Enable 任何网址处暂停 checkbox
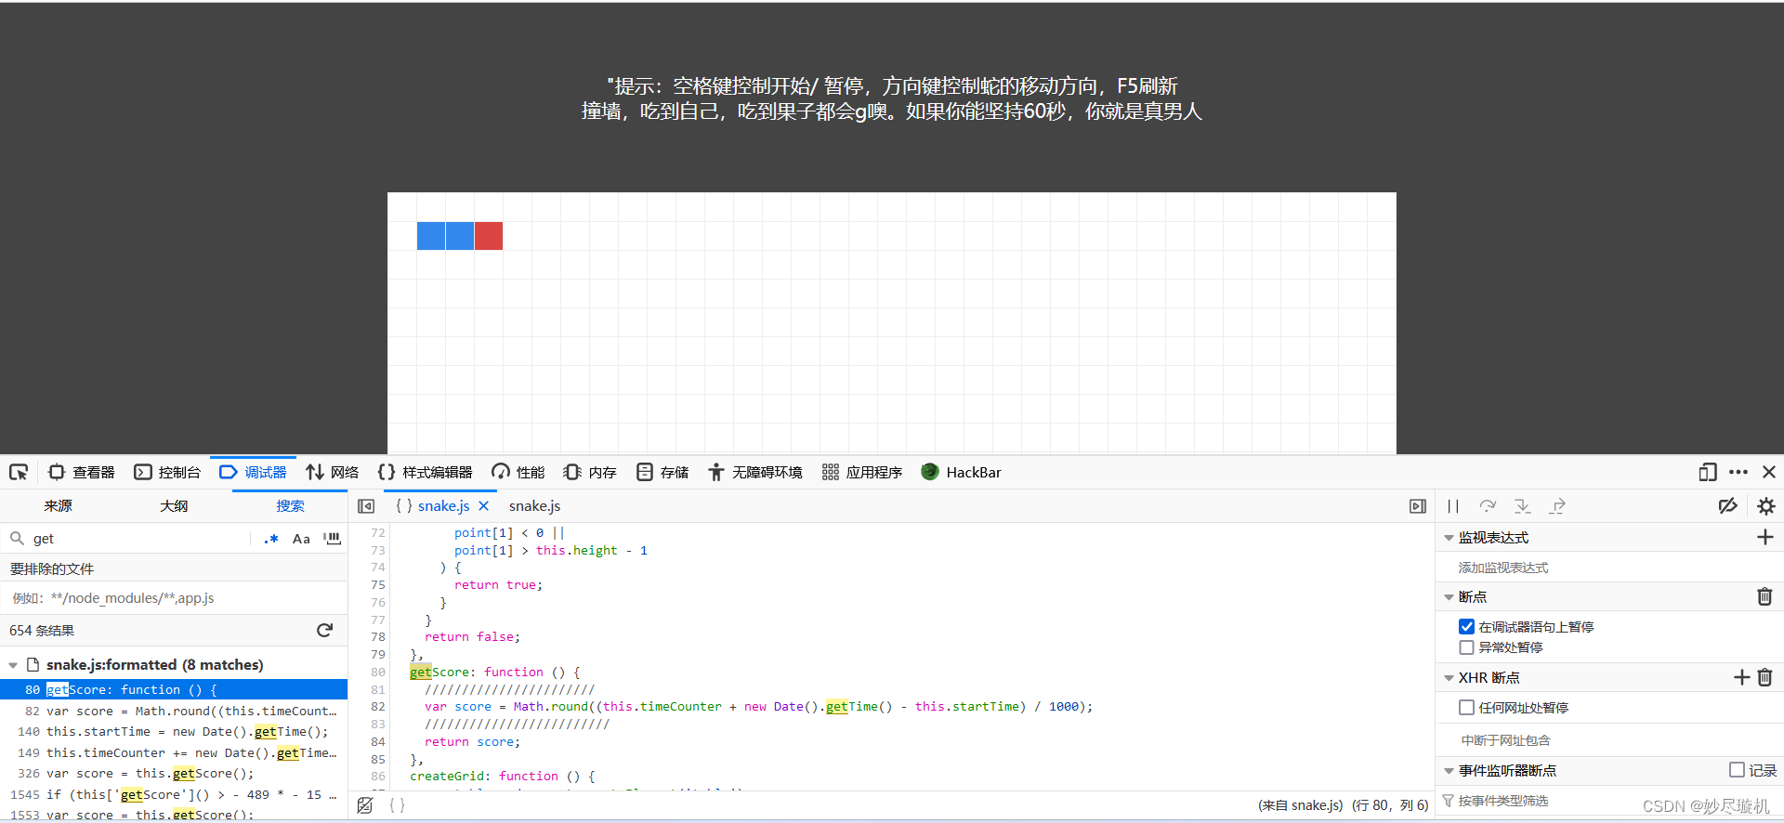 (1466, 708)
